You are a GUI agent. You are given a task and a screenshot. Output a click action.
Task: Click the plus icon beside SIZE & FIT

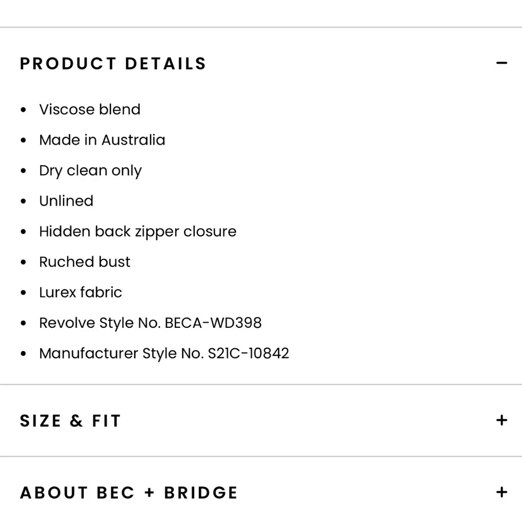[x=502, y=420]
